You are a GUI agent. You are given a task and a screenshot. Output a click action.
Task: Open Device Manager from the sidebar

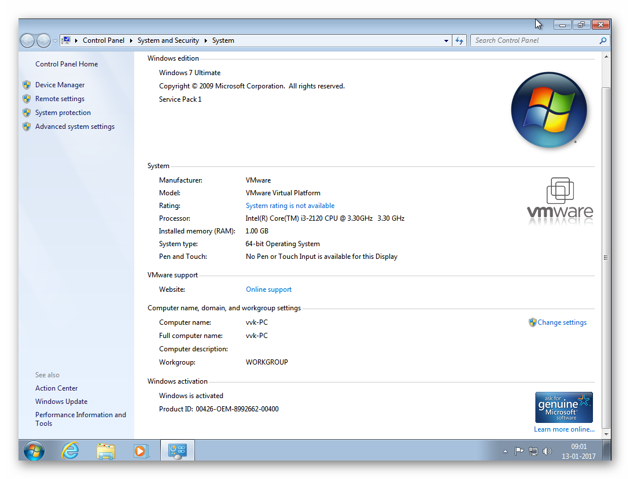pos(60,84)
